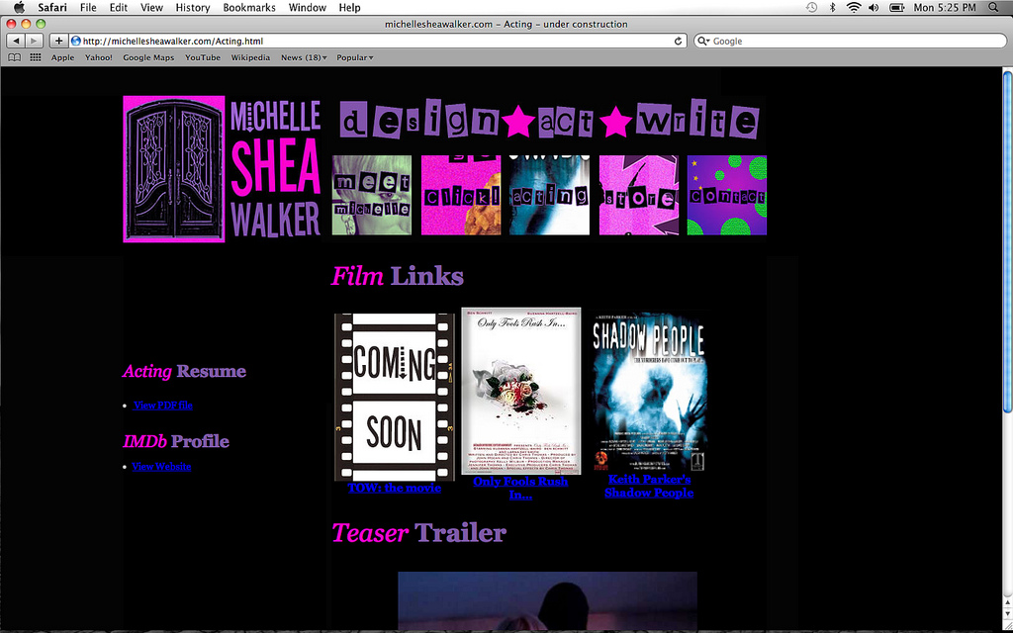Open the IMDb 'View Website' link
Viewport: 1013px width, 633px height.
tap(161, 466)
